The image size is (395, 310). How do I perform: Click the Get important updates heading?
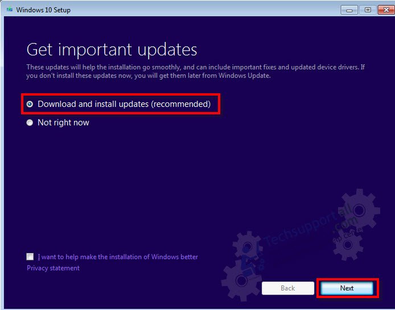click(112, 50)
